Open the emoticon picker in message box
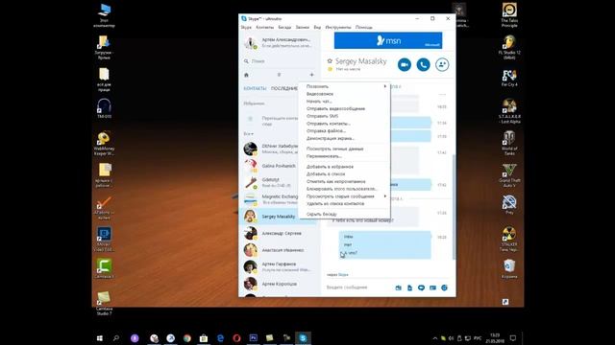Image resolution: width=615 pixels, height=345 pixels. pos(444,287)
